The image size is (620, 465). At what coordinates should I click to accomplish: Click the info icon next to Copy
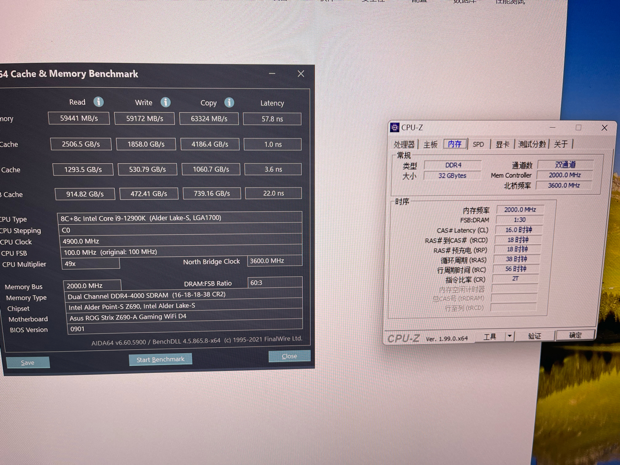[x=229, y=103]
